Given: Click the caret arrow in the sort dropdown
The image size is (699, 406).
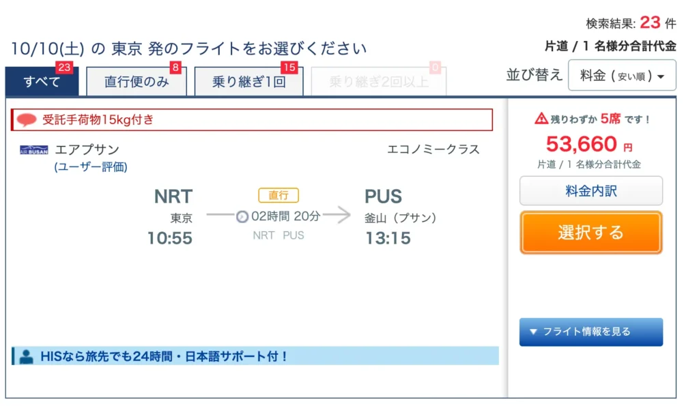Looking at the screenshot, I should pyautogui.click(x=661, y=76).
